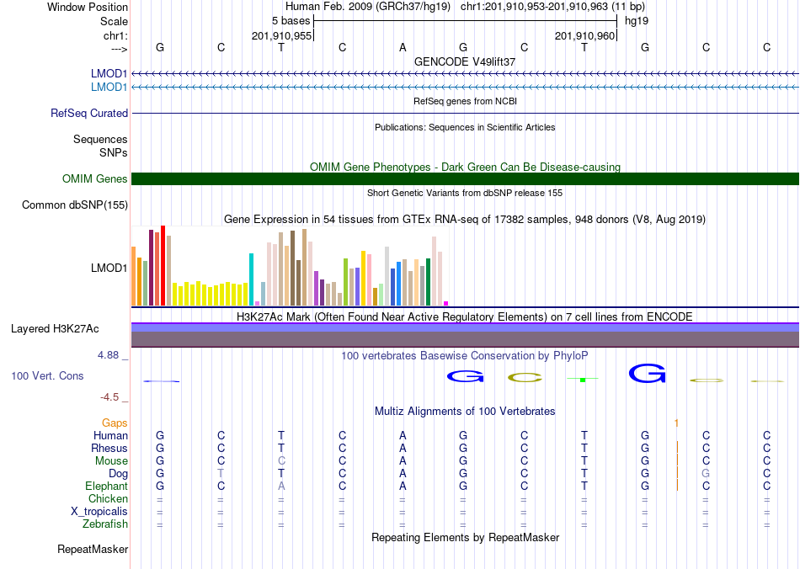Select the Zebrafish alignment row label

(105, 524)
